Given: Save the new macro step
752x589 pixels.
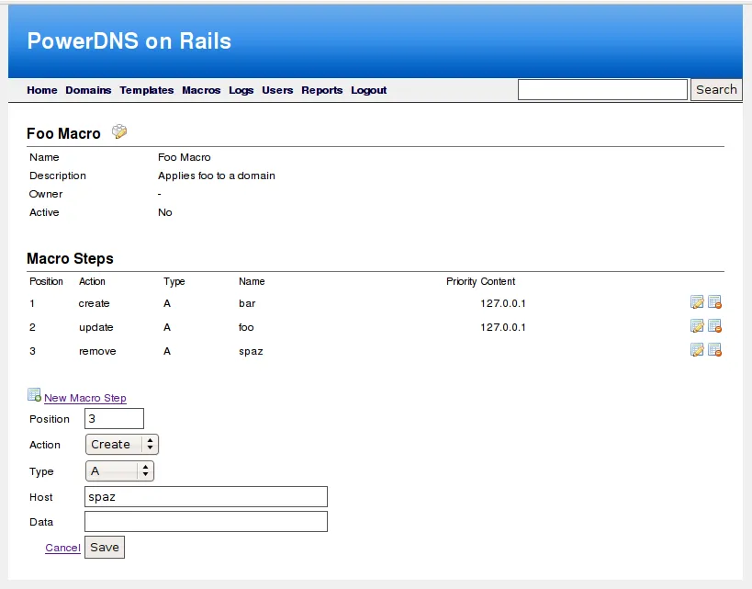Looking at the screenshot, I should tap(105, 548).
